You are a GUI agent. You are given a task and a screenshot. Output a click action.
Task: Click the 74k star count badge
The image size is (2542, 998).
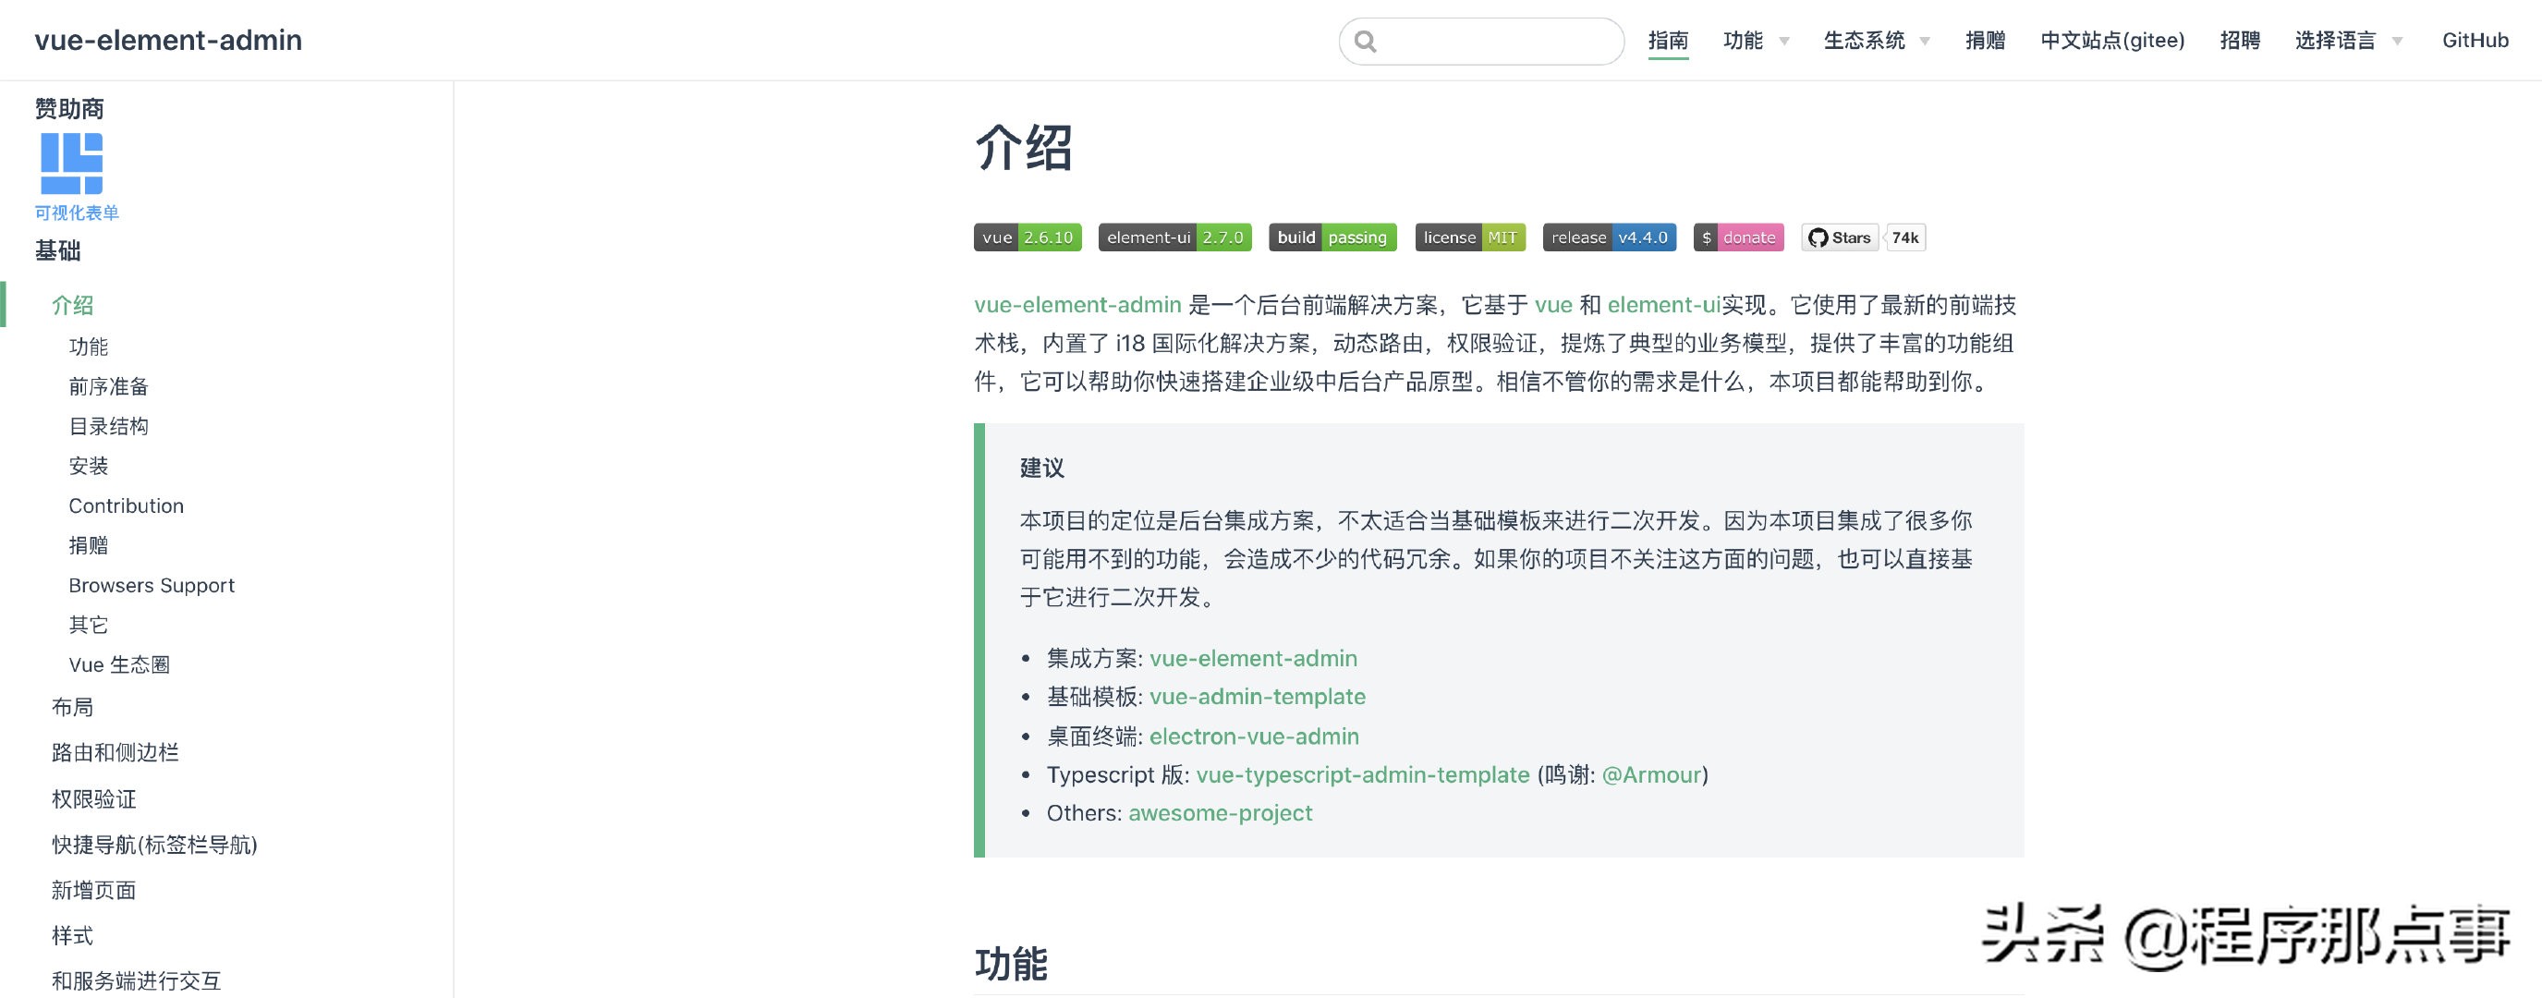point(1904,237)
